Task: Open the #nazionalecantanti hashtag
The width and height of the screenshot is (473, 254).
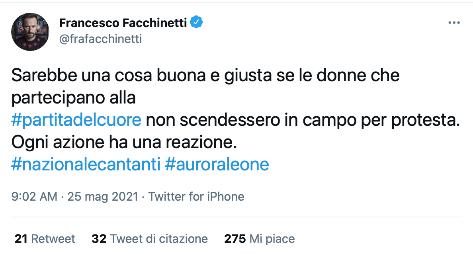Action: (x=86, y=164)
